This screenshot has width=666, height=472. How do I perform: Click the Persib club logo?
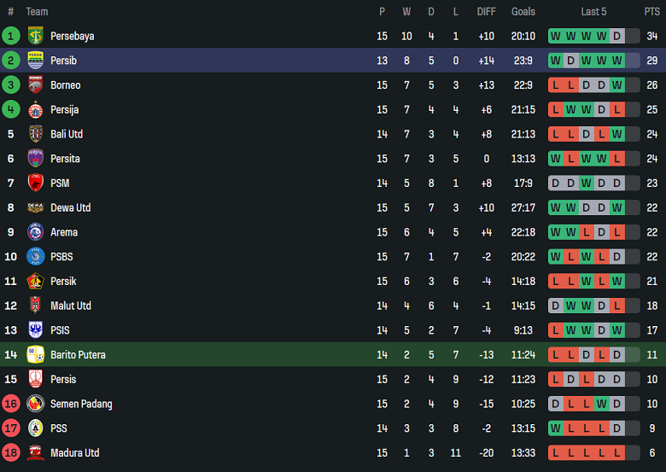35,61
